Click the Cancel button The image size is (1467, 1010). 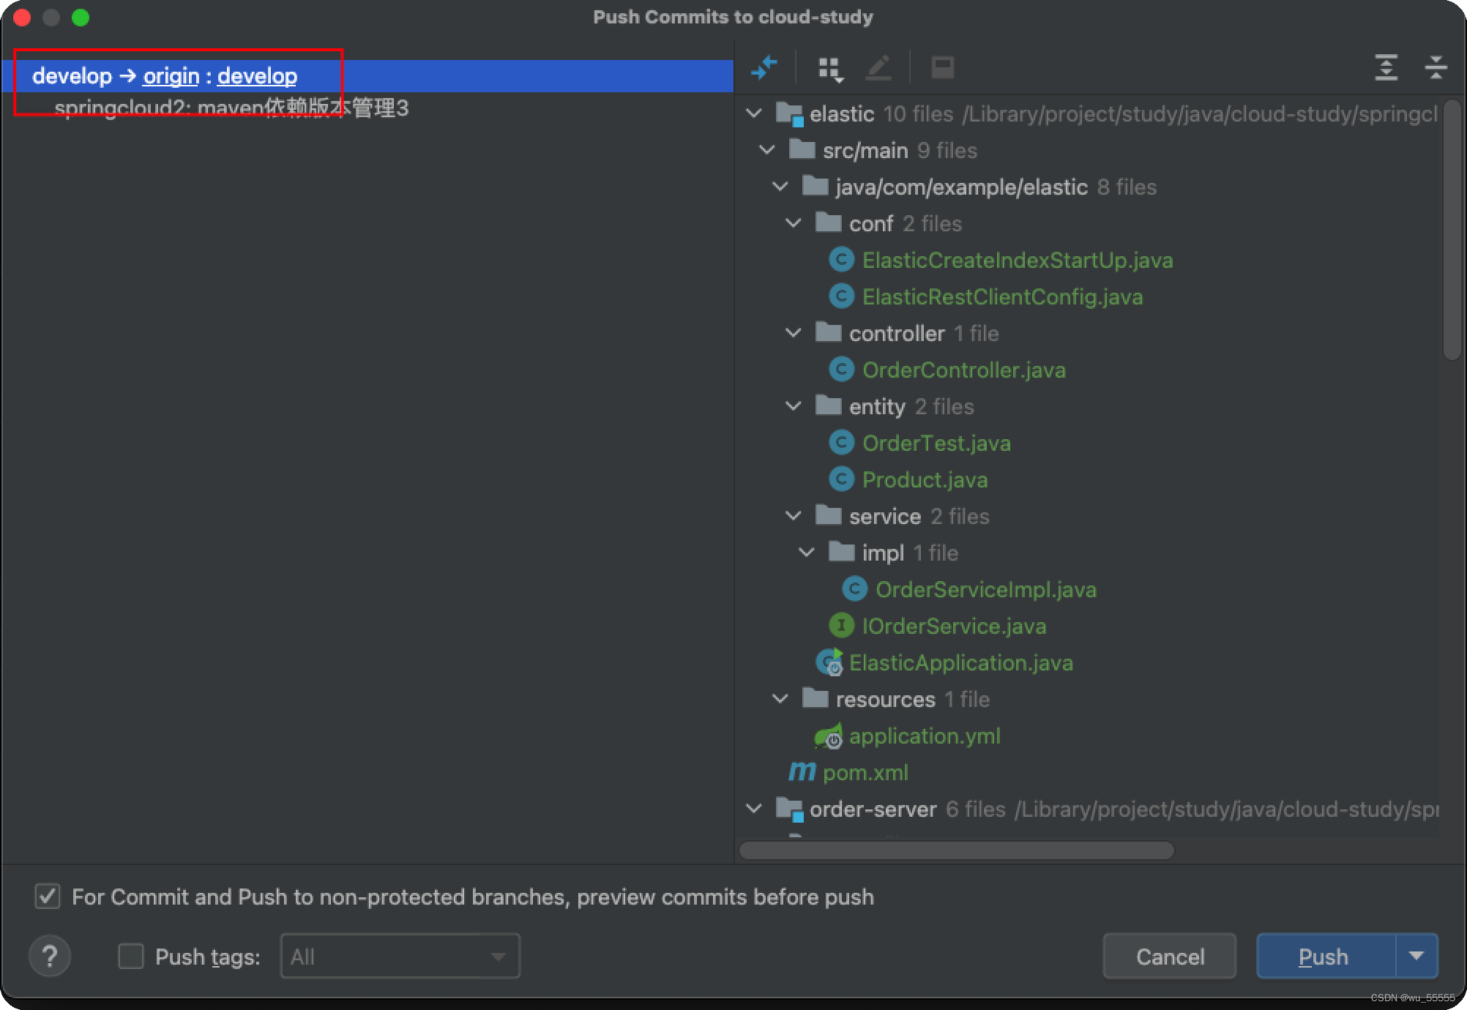click(1169, 956)
